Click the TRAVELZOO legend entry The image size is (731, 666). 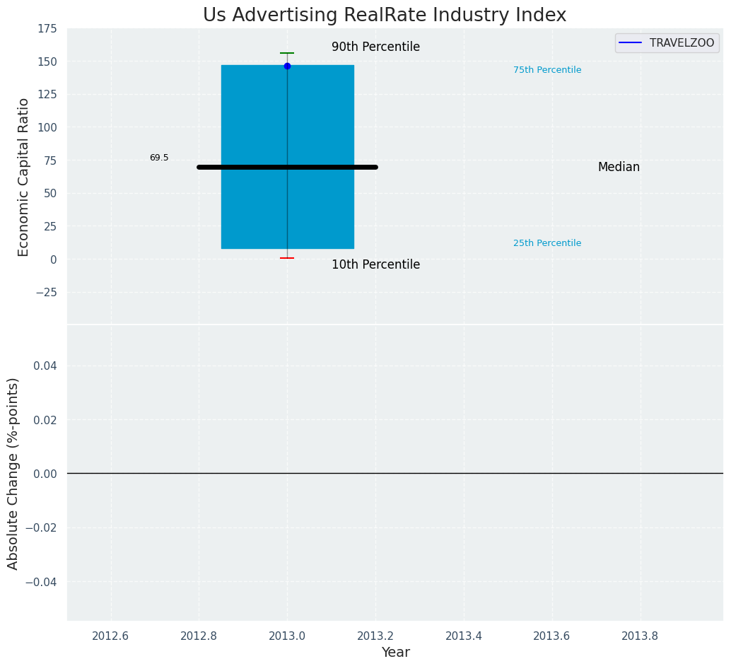pos(667,43)
